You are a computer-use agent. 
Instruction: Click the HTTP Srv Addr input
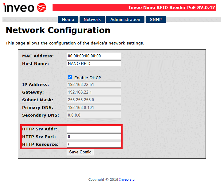(x=94, y=129)
